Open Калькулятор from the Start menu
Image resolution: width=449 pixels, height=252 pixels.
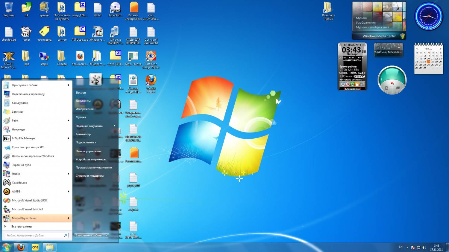click(37, 103)
